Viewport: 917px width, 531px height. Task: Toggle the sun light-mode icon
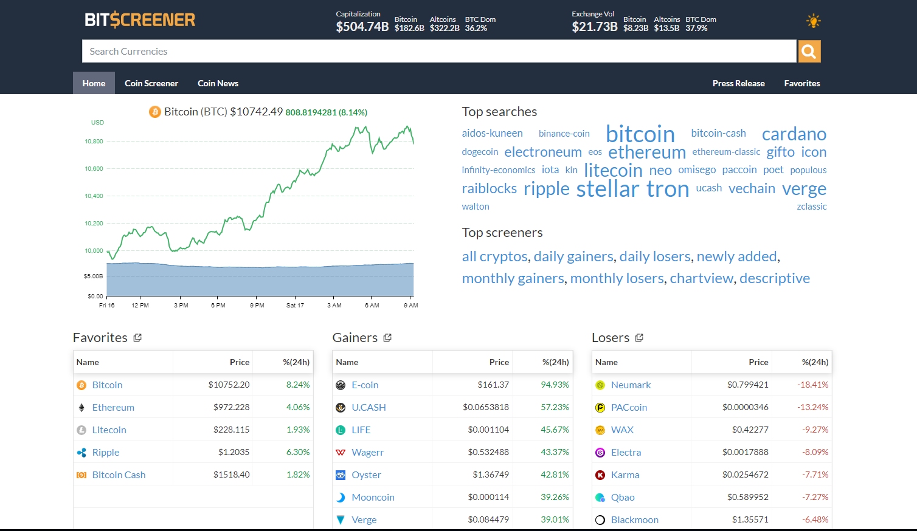814,21
